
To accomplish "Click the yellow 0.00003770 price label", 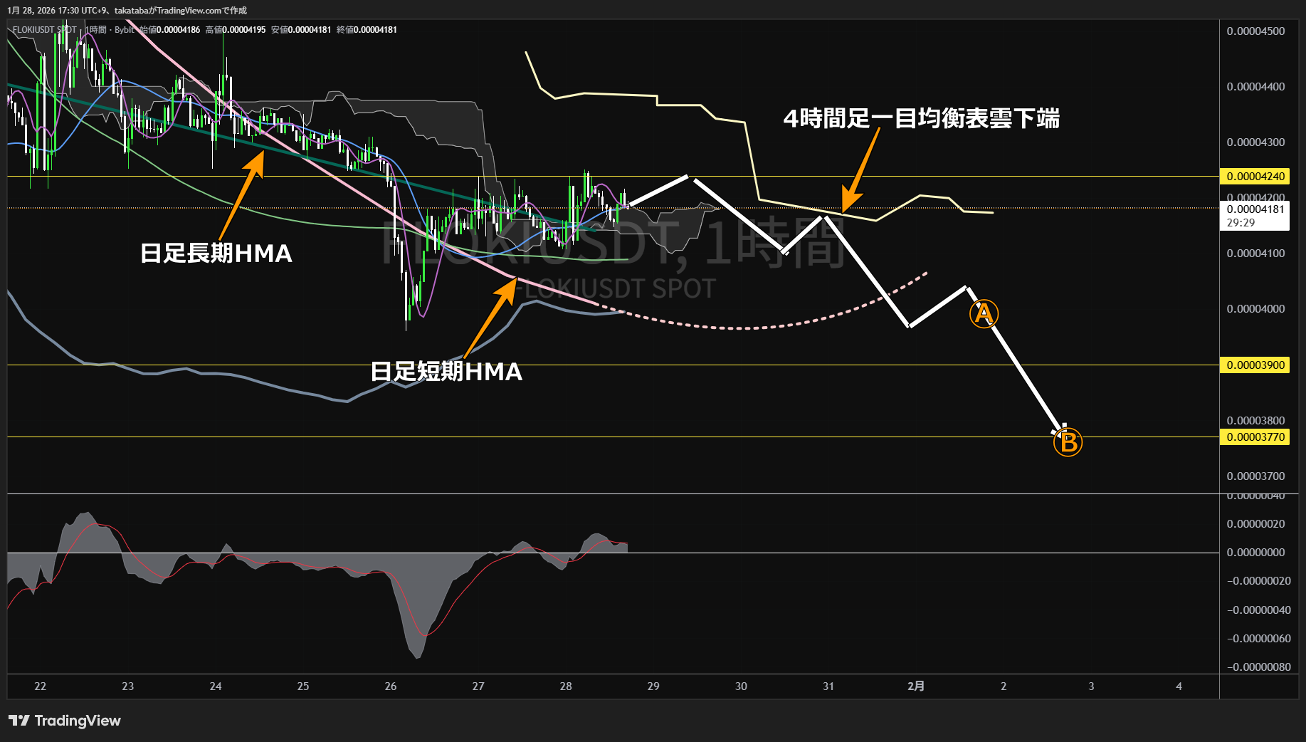I will tap(1255, 437).
